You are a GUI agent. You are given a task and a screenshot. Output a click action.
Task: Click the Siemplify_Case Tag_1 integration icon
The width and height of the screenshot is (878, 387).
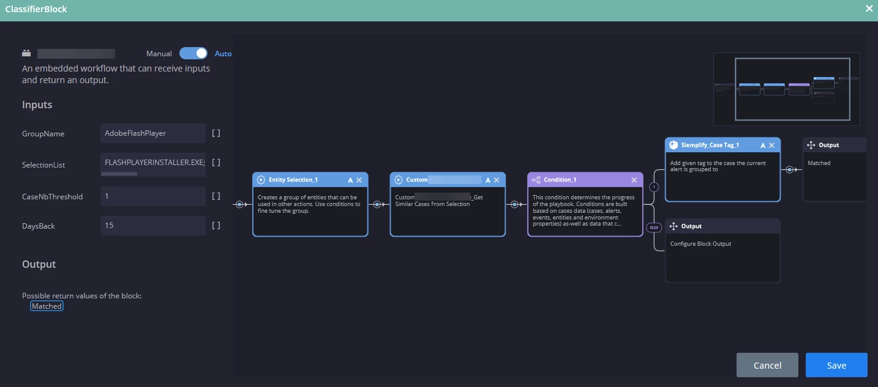[x=674, y=145]
